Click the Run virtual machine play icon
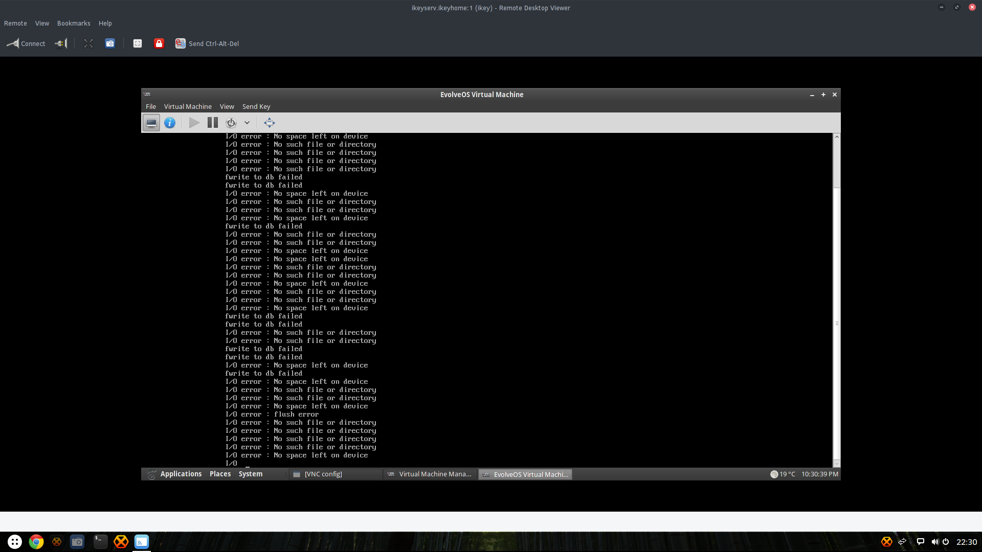This screenshot has height=552, width=982. pyautogui.click(x=194, y=123)
